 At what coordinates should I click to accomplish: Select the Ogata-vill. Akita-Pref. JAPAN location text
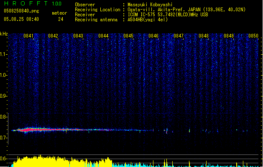point(186,10)
